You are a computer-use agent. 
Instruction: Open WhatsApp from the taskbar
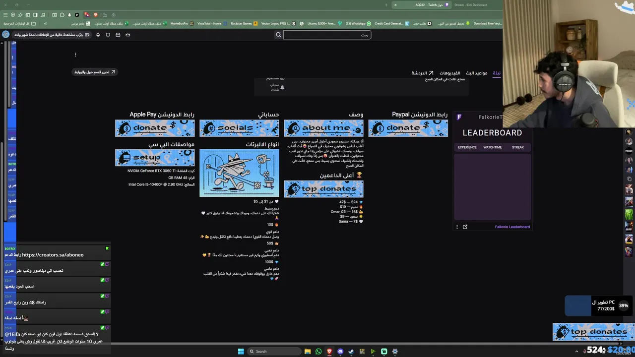[318, 352]
